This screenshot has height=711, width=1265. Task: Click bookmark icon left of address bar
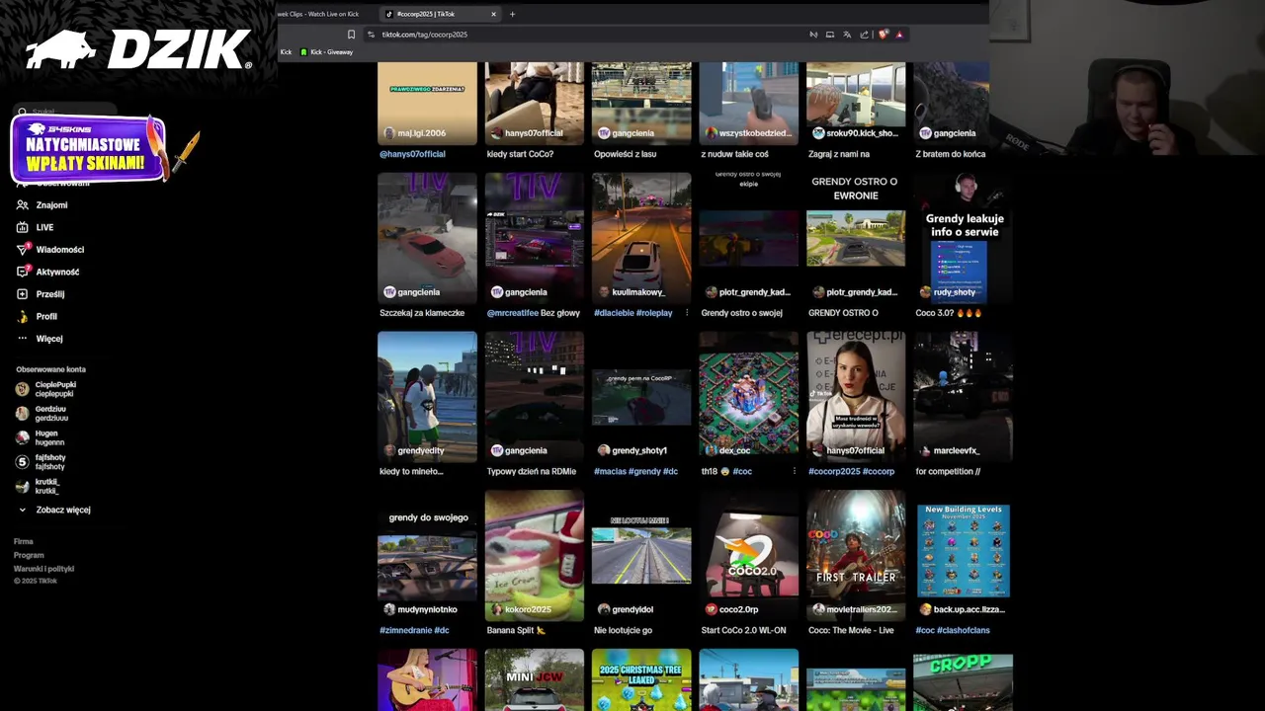pyautogui.click(x=351, y=35)
